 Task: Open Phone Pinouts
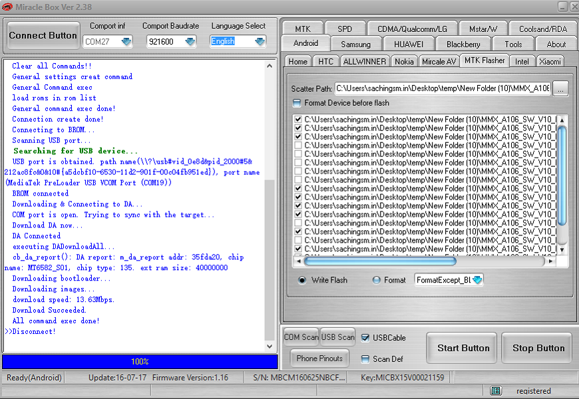point(319,358)
